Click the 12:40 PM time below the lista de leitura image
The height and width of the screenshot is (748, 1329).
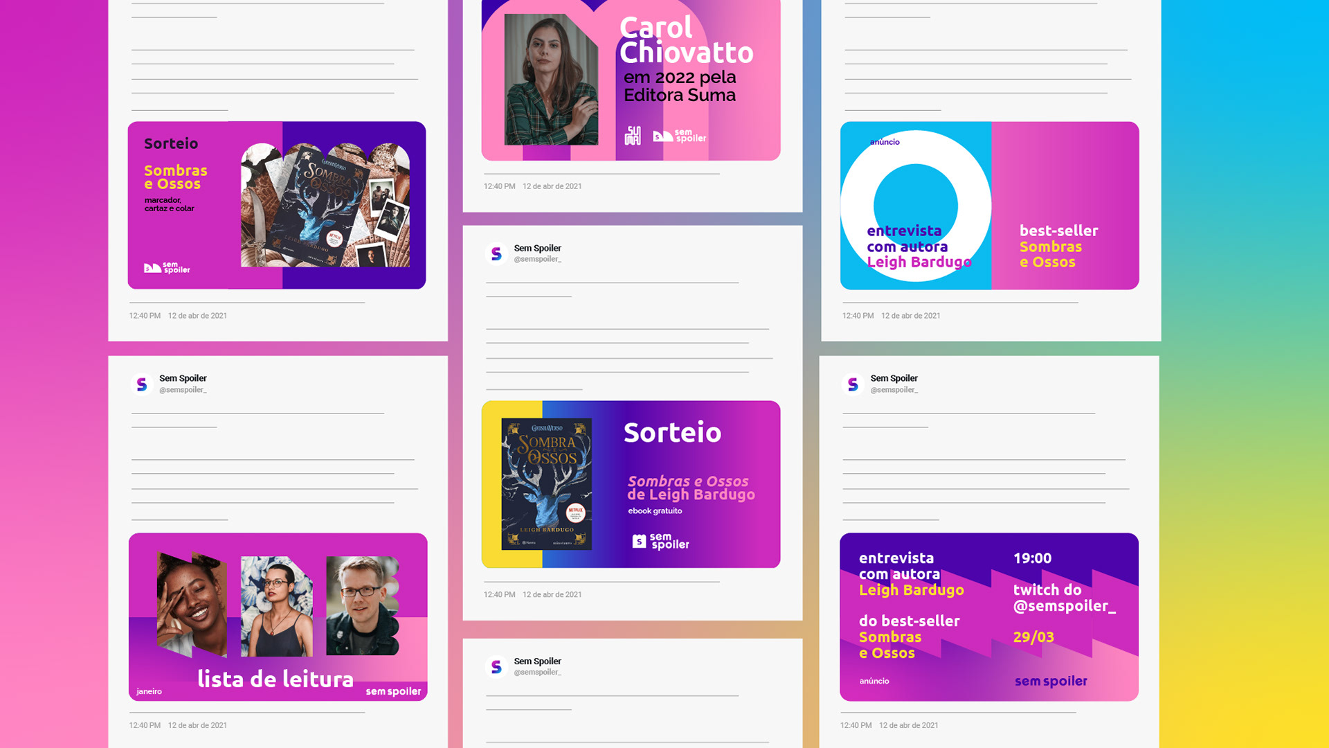(145, 726)
